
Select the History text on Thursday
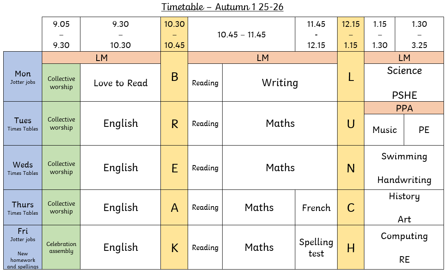click(x=404, y=196)
